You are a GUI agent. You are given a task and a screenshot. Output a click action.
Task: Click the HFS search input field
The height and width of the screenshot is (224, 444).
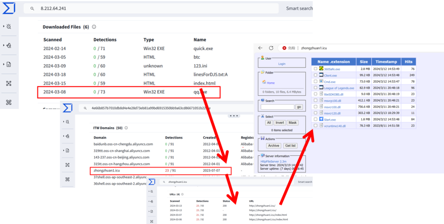click(277, 107)
